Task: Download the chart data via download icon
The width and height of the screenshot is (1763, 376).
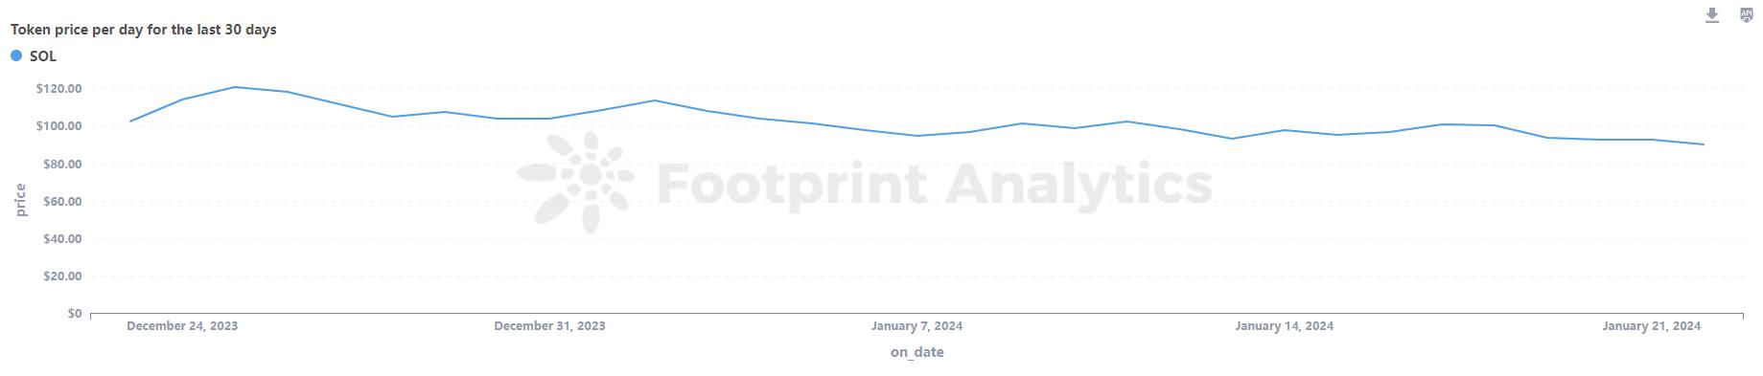Action: pos(1712,15)
